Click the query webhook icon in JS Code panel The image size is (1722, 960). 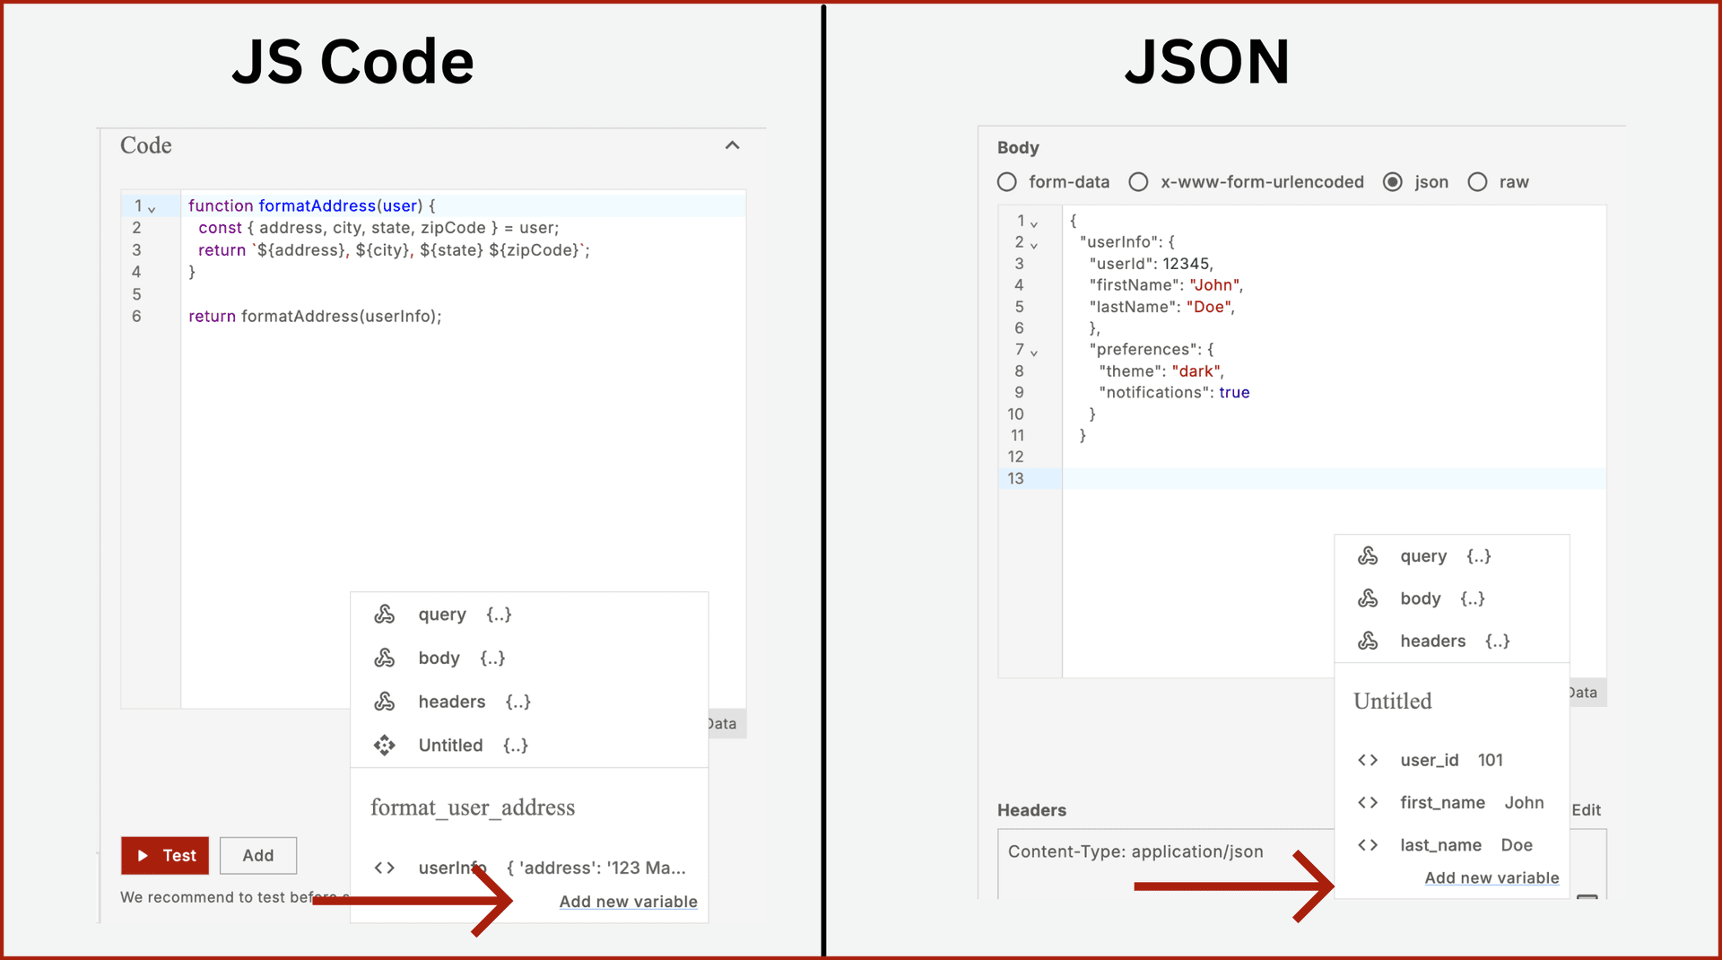point(386,614)
